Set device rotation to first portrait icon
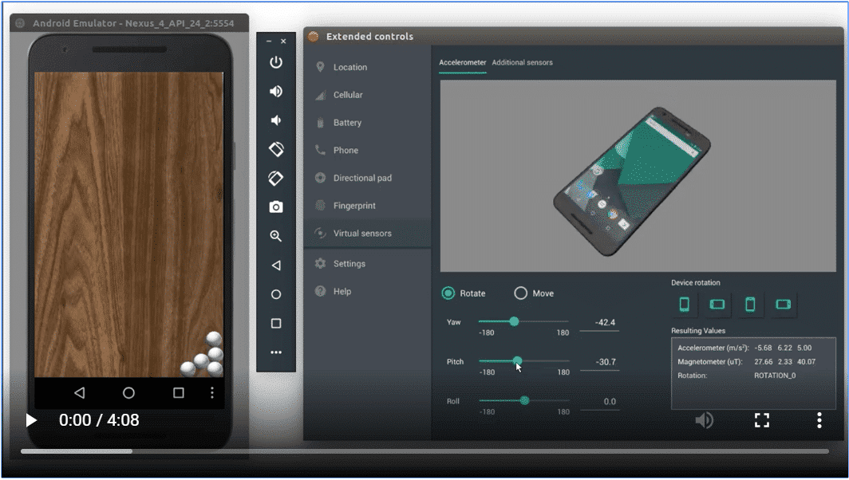 click(x=684, y=304)
